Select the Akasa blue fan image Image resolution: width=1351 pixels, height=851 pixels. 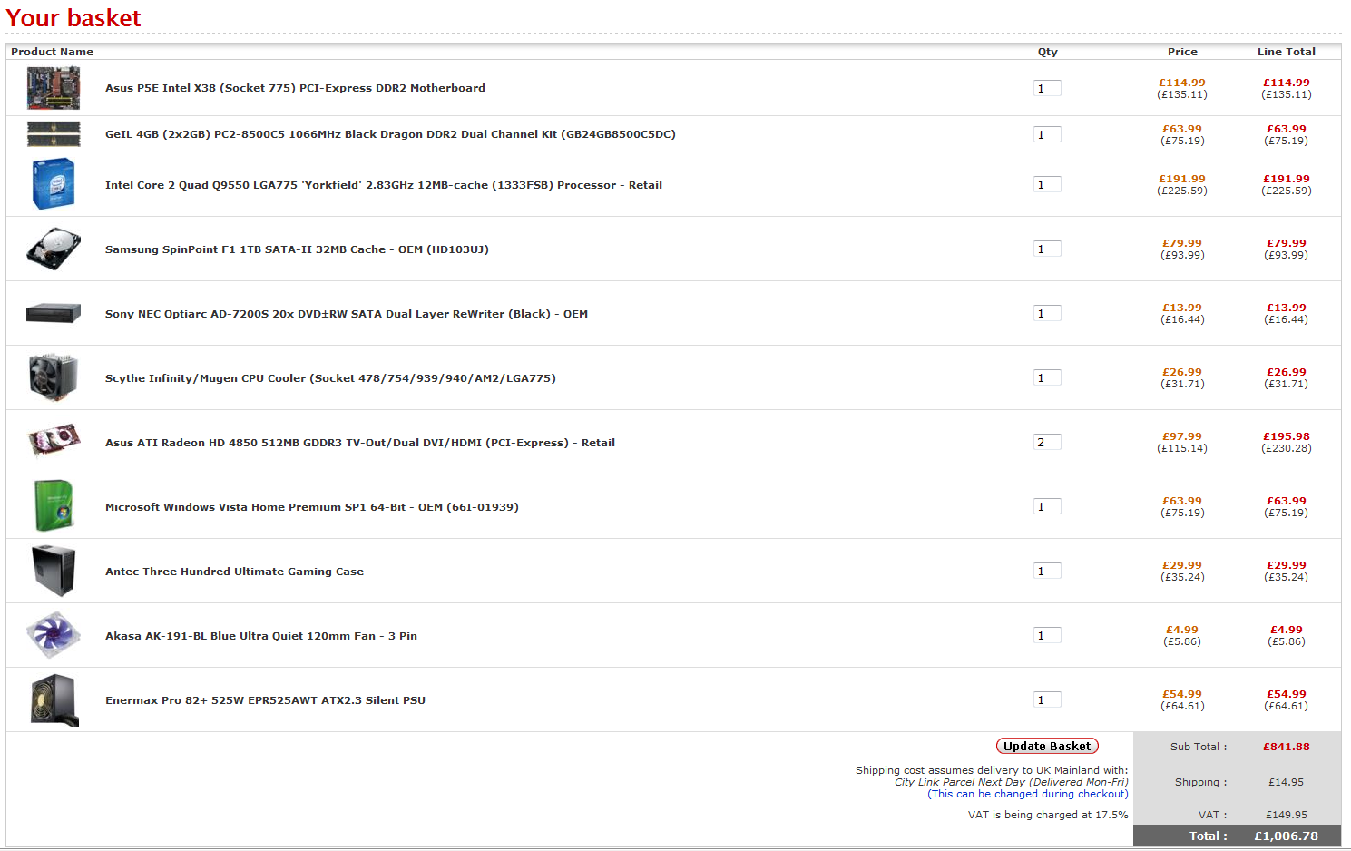click(x=54, y=635)
